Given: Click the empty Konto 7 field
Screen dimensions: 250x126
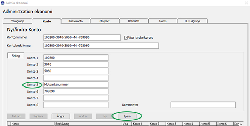Looking at the screenshot, I should 76,98.
